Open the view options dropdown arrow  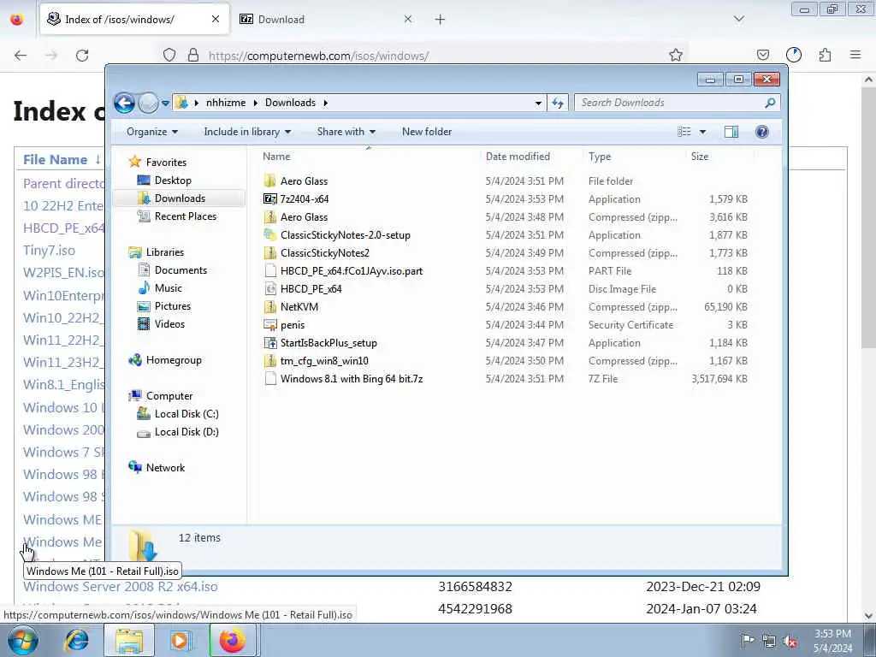click(x=703, y=132)
